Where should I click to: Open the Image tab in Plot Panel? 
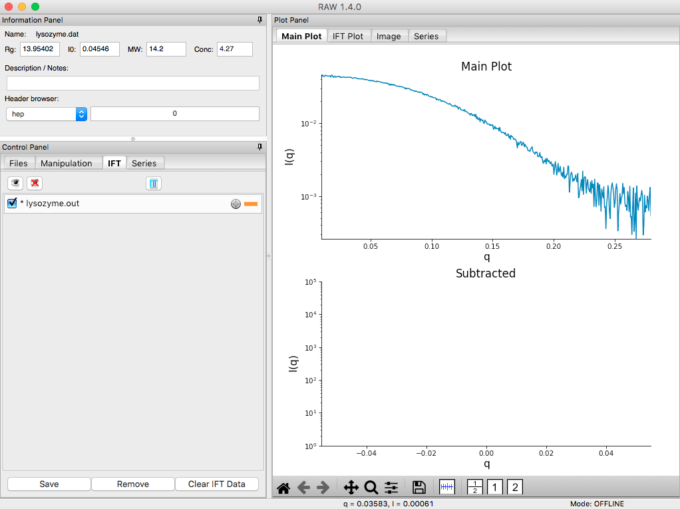click(x=389, y=36)
